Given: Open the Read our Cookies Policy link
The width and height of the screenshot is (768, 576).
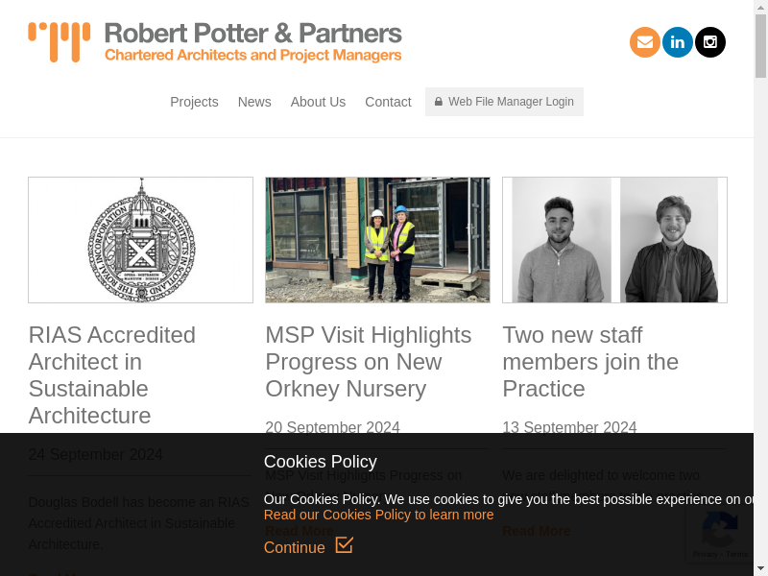Looking at the screenshot, I should click(378, 515).
